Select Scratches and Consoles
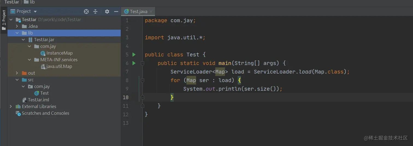The image size is (413, 146). (64, 113)
